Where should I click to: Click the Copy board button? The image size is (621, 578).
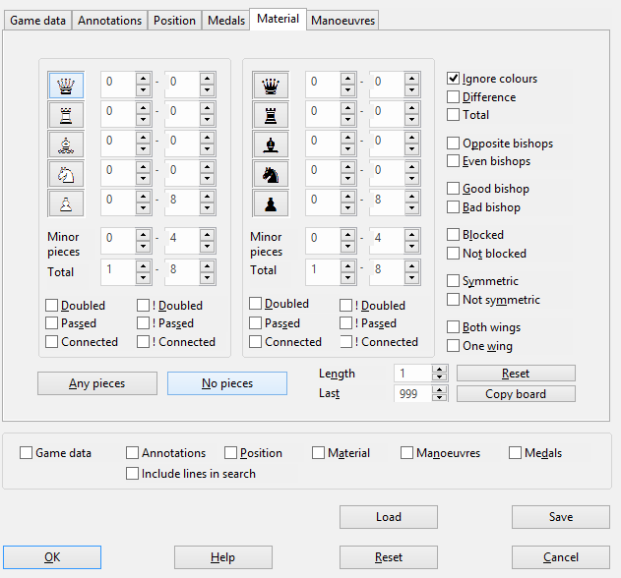point(516,394)
